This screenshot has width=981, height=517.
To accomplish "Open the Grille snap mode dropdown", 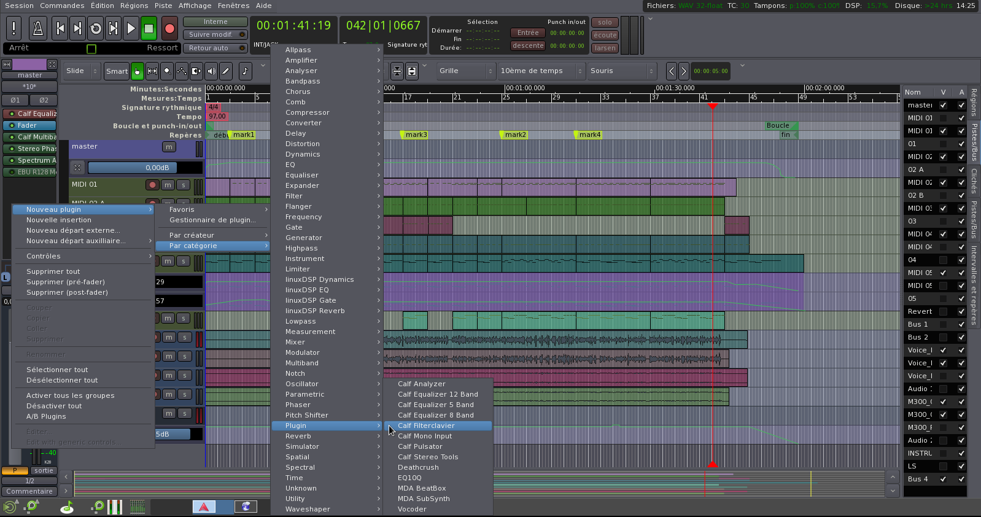I will click(x=466, y=71).
